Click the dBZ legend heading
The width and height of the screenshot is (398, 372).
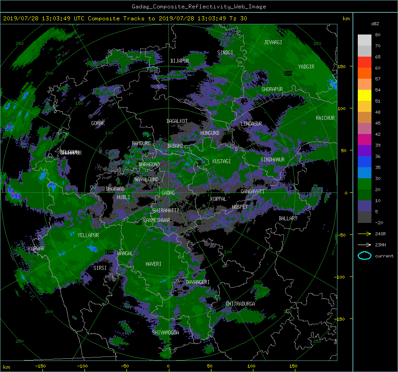tap(375, 24)
